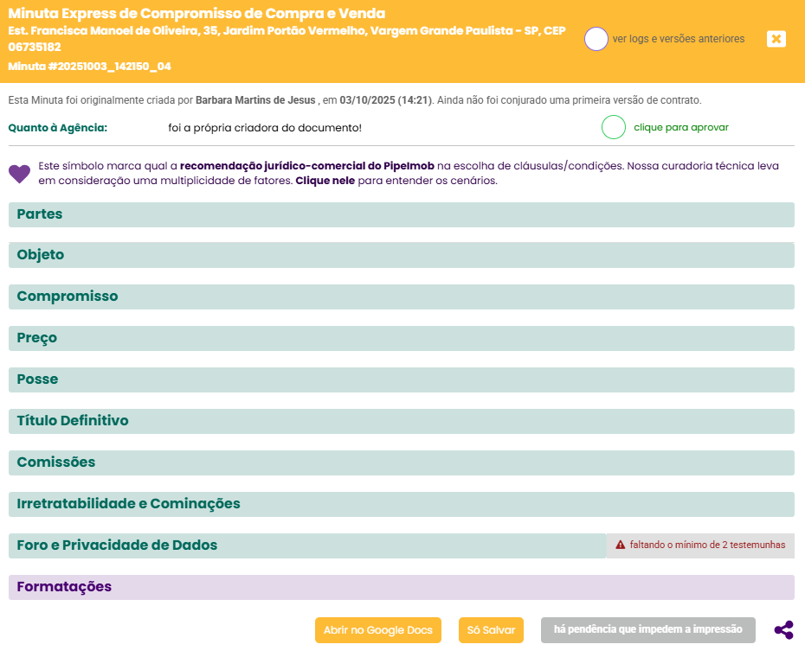This screenshot has height=657, width=805.
Task: Toggle the logs and previous versions circle
Action: (x=596, y=39)
